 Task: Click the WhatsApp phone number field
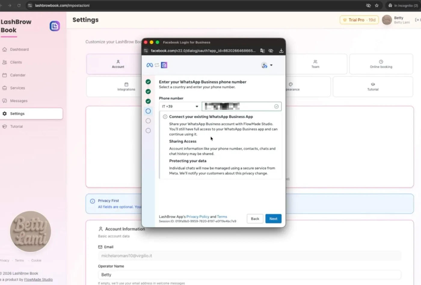(x=241, y=107)
